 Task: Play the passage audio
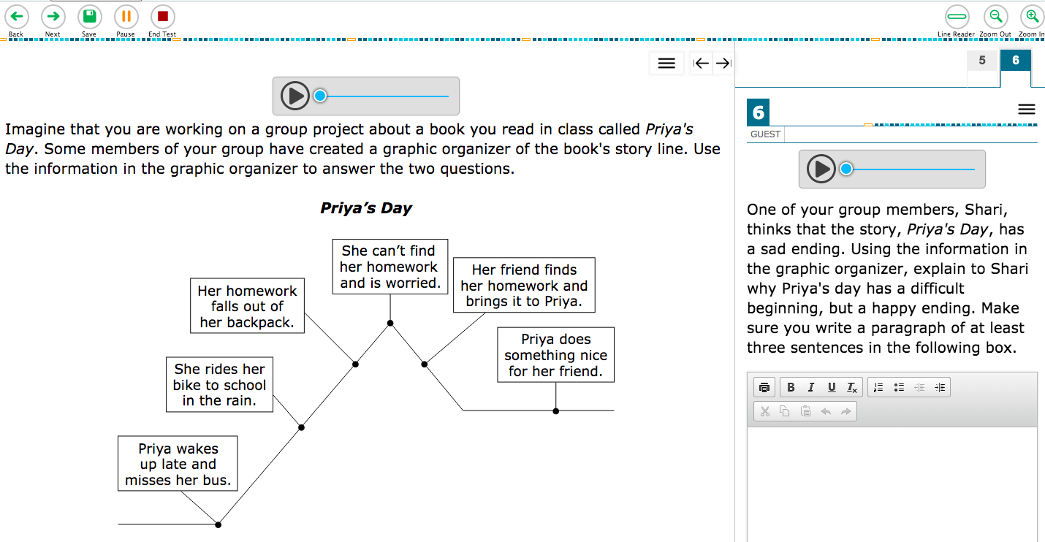(x=294, y=96)
